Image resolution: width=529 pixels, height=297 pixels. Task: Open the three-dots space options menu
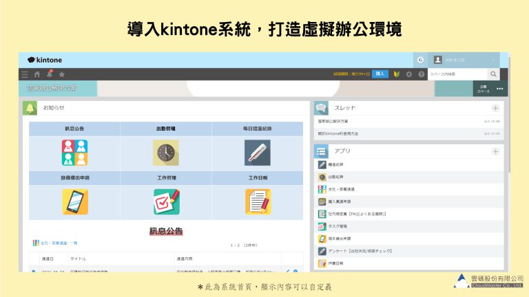pos(500,89)
